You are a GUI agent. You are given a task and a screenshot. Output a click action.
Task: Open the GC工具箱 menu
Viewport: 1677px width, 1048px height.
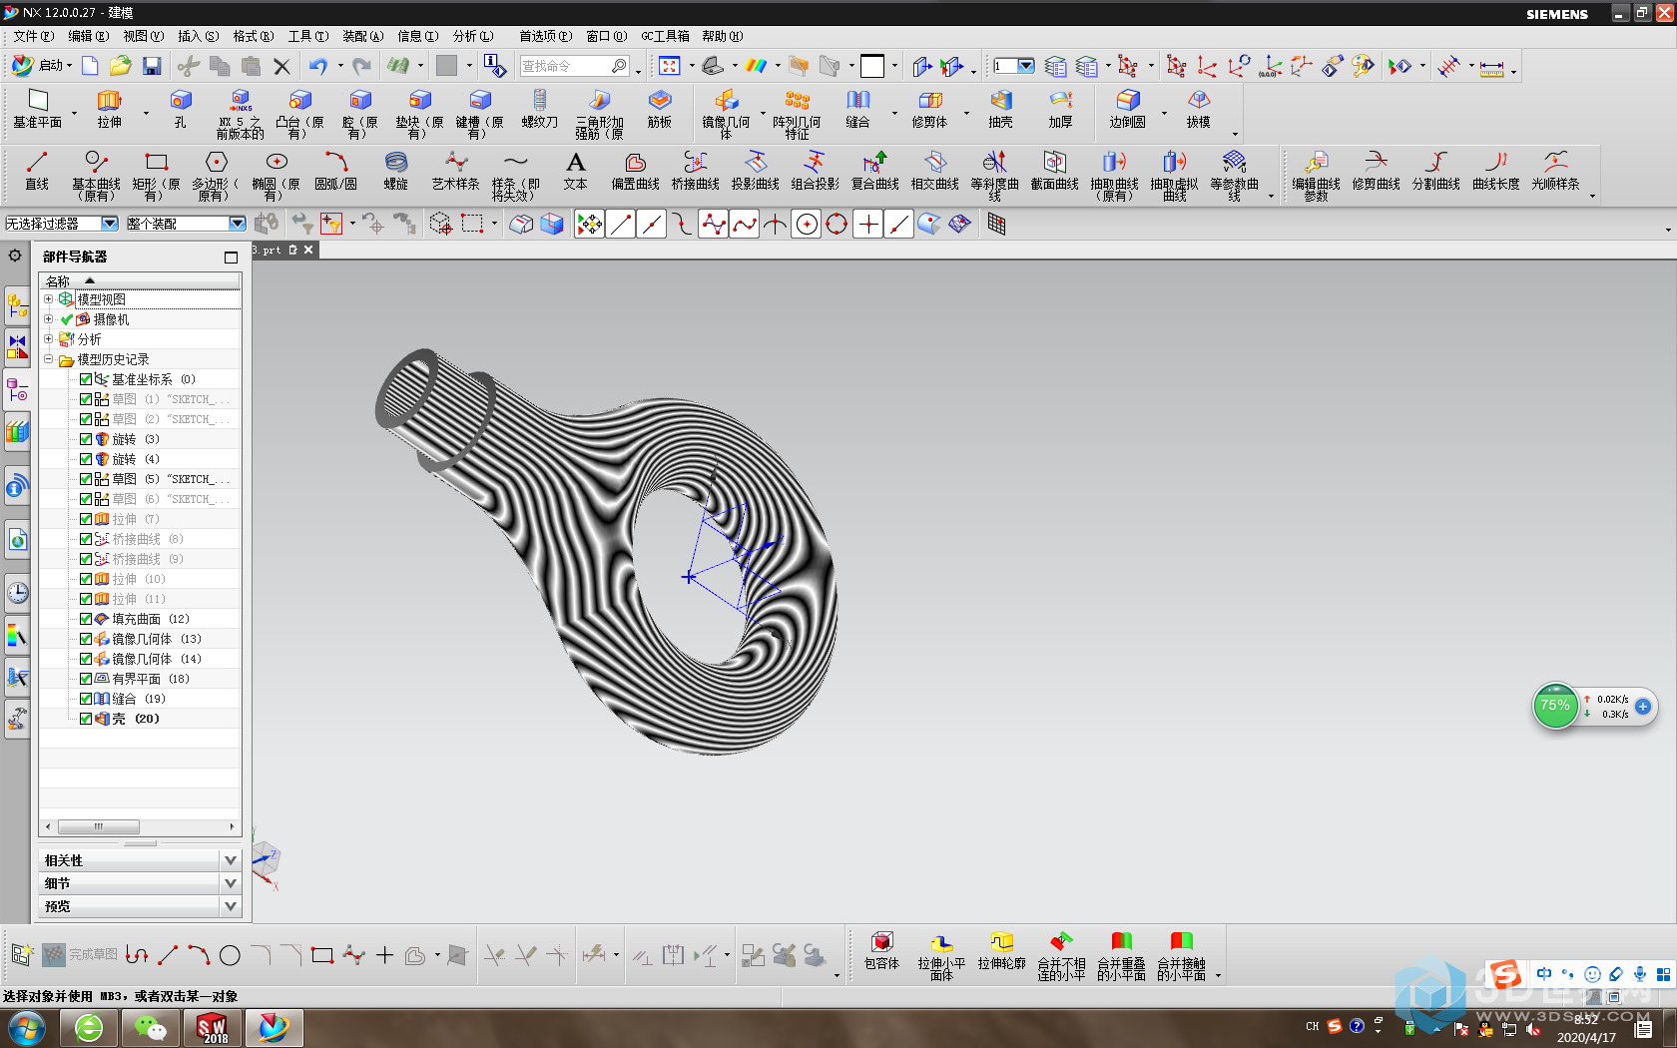665,36
